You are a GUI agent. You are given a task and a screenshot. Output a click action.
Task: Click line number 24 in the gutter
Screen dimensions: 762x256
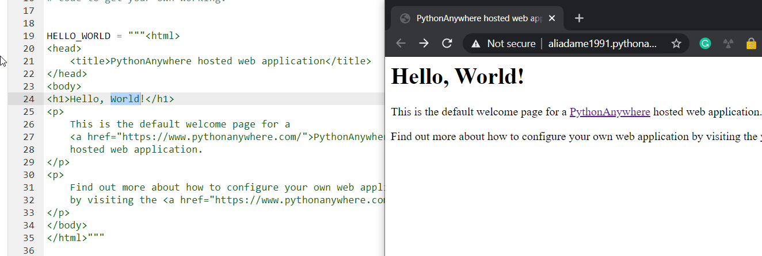coord(29,99)
